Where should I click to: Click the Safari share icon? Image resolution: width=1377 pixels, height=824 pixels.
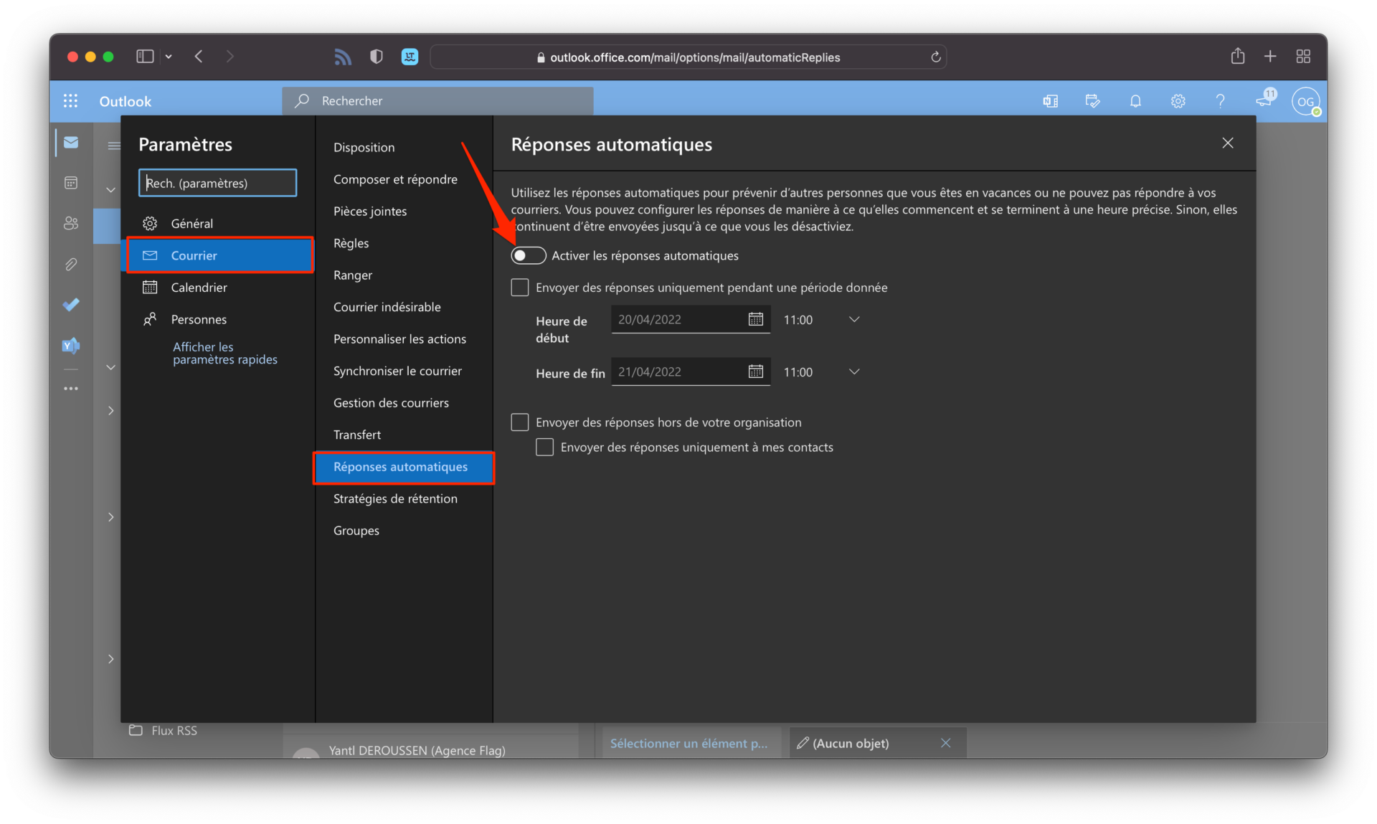coord(1238,56)
